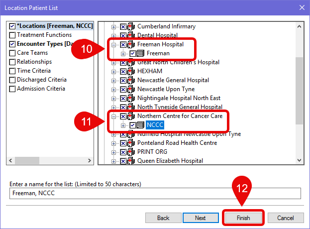
Task: Click the Newcastle General Hospital icon
Action: pyautogui.click(x=131, y=80)
